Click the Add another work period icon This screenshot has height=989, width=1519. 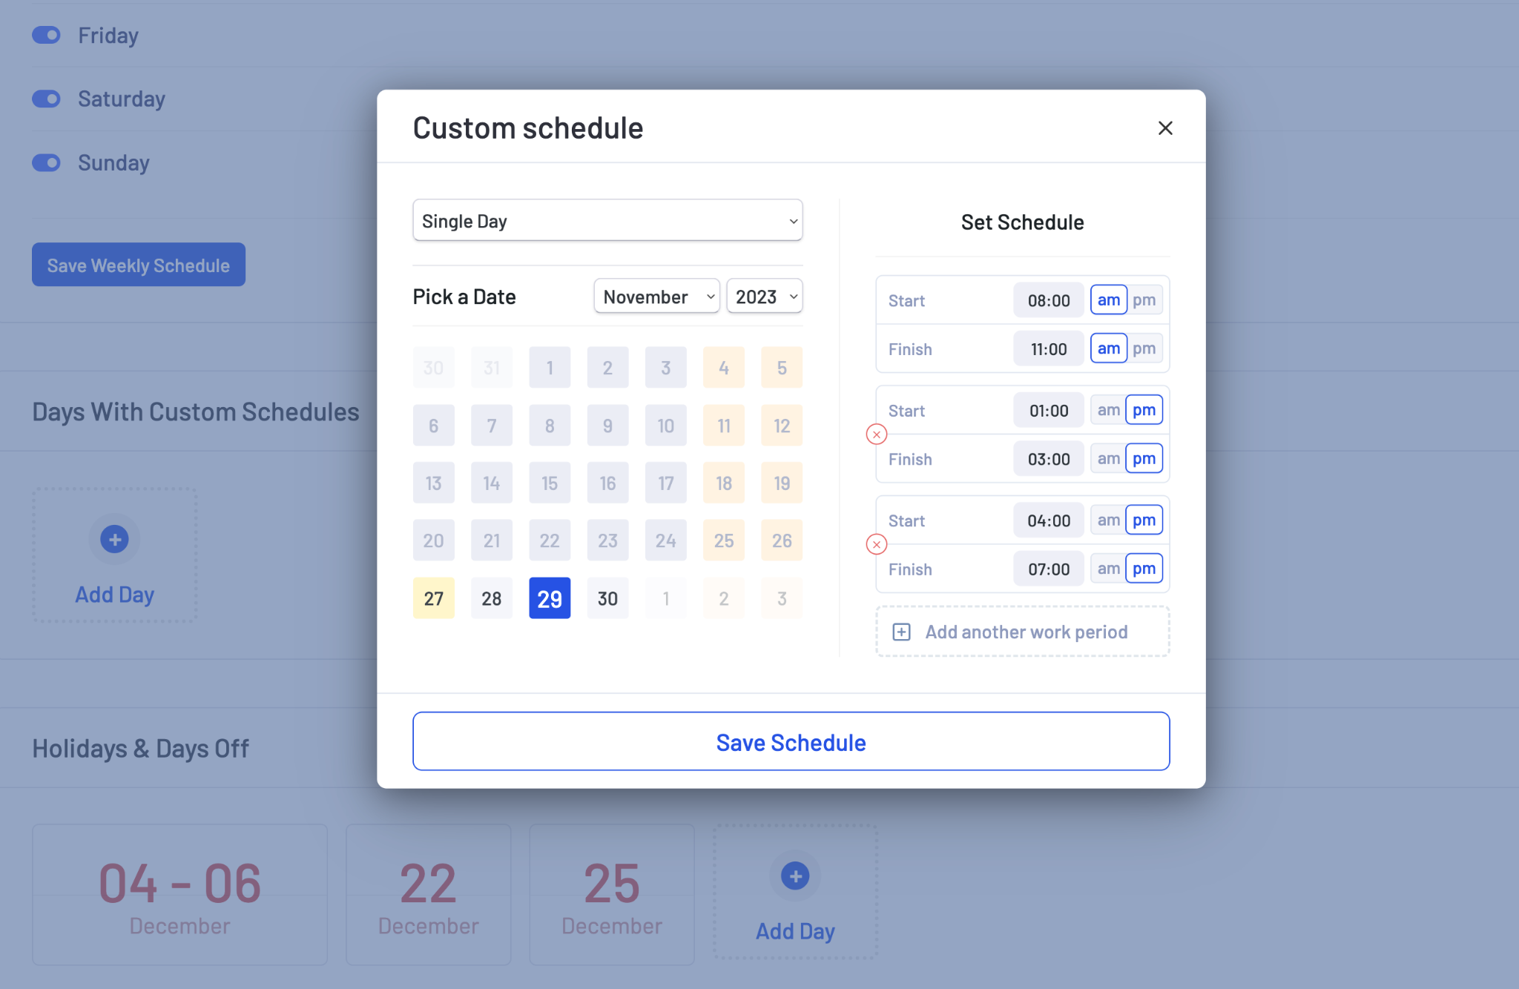pyautogui.click(x=901, y=632)
